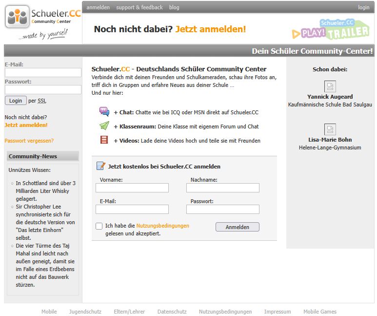Image resolution: width=377 pixels, height=316 pixels.
Task: Open Datenschutz footer link
Action: (172, 312)
